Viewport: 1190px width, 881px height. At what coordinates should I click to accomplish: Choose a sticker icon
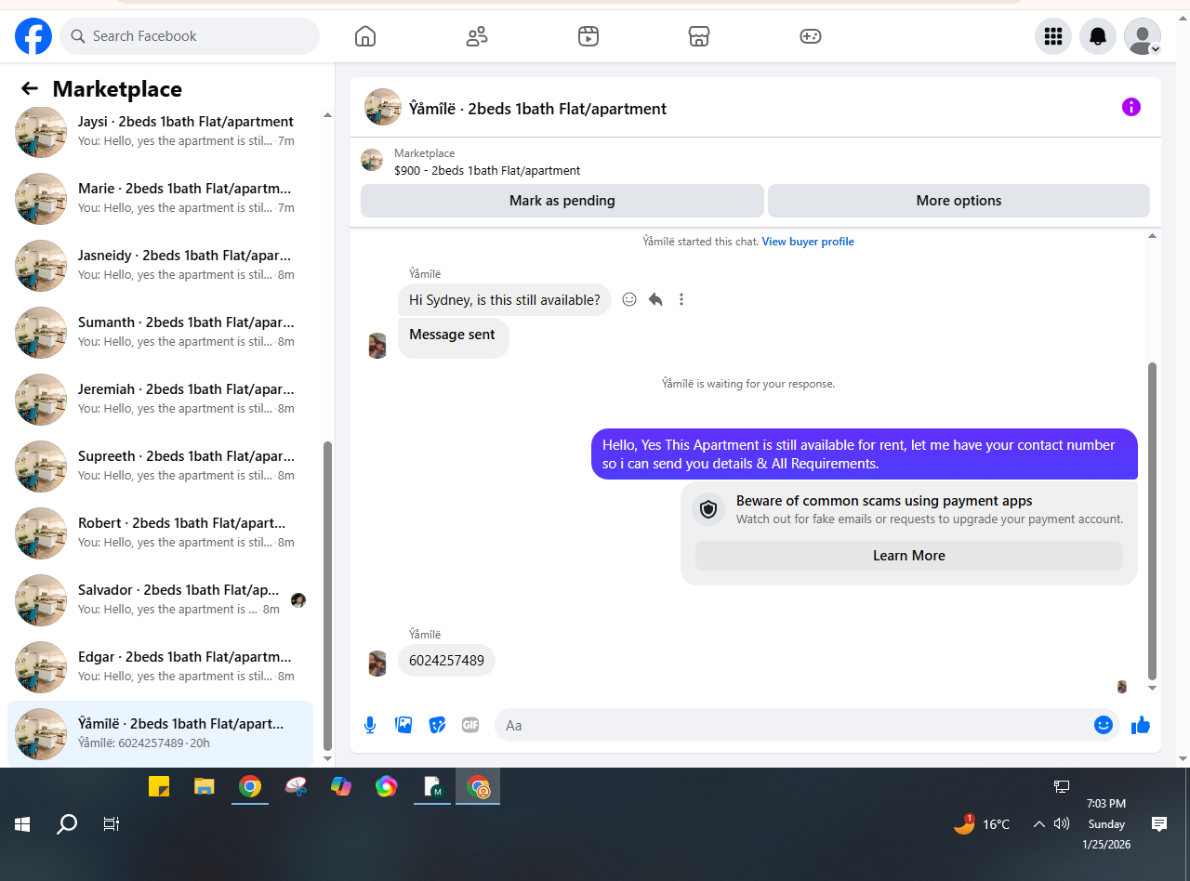(437, 725)
